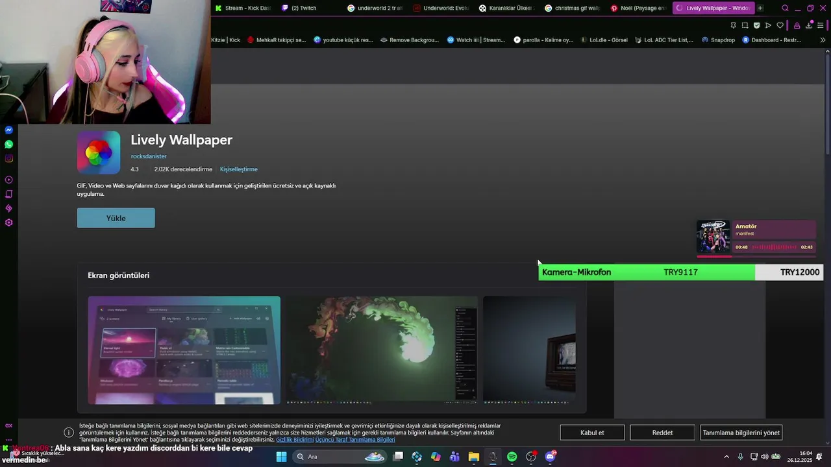Open the Watch iiii | Stream bookmark

click(x=475, y=40)
